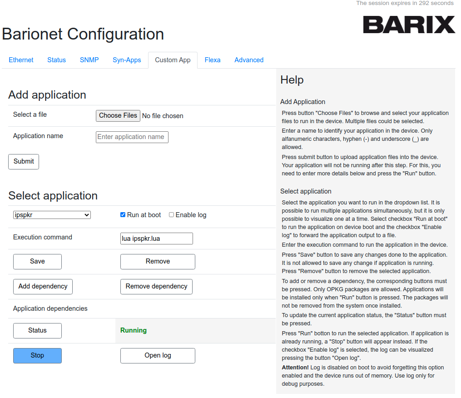Image resolution: width=461 pixels, height=398 pixels.
Task: Open the ipspkr application dropdown
Action: pyautogui.click(x=52, y=215)
